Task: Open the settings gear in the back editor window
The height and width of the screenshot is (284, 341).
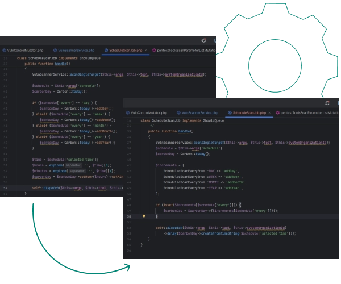Action: pos(203,41)
